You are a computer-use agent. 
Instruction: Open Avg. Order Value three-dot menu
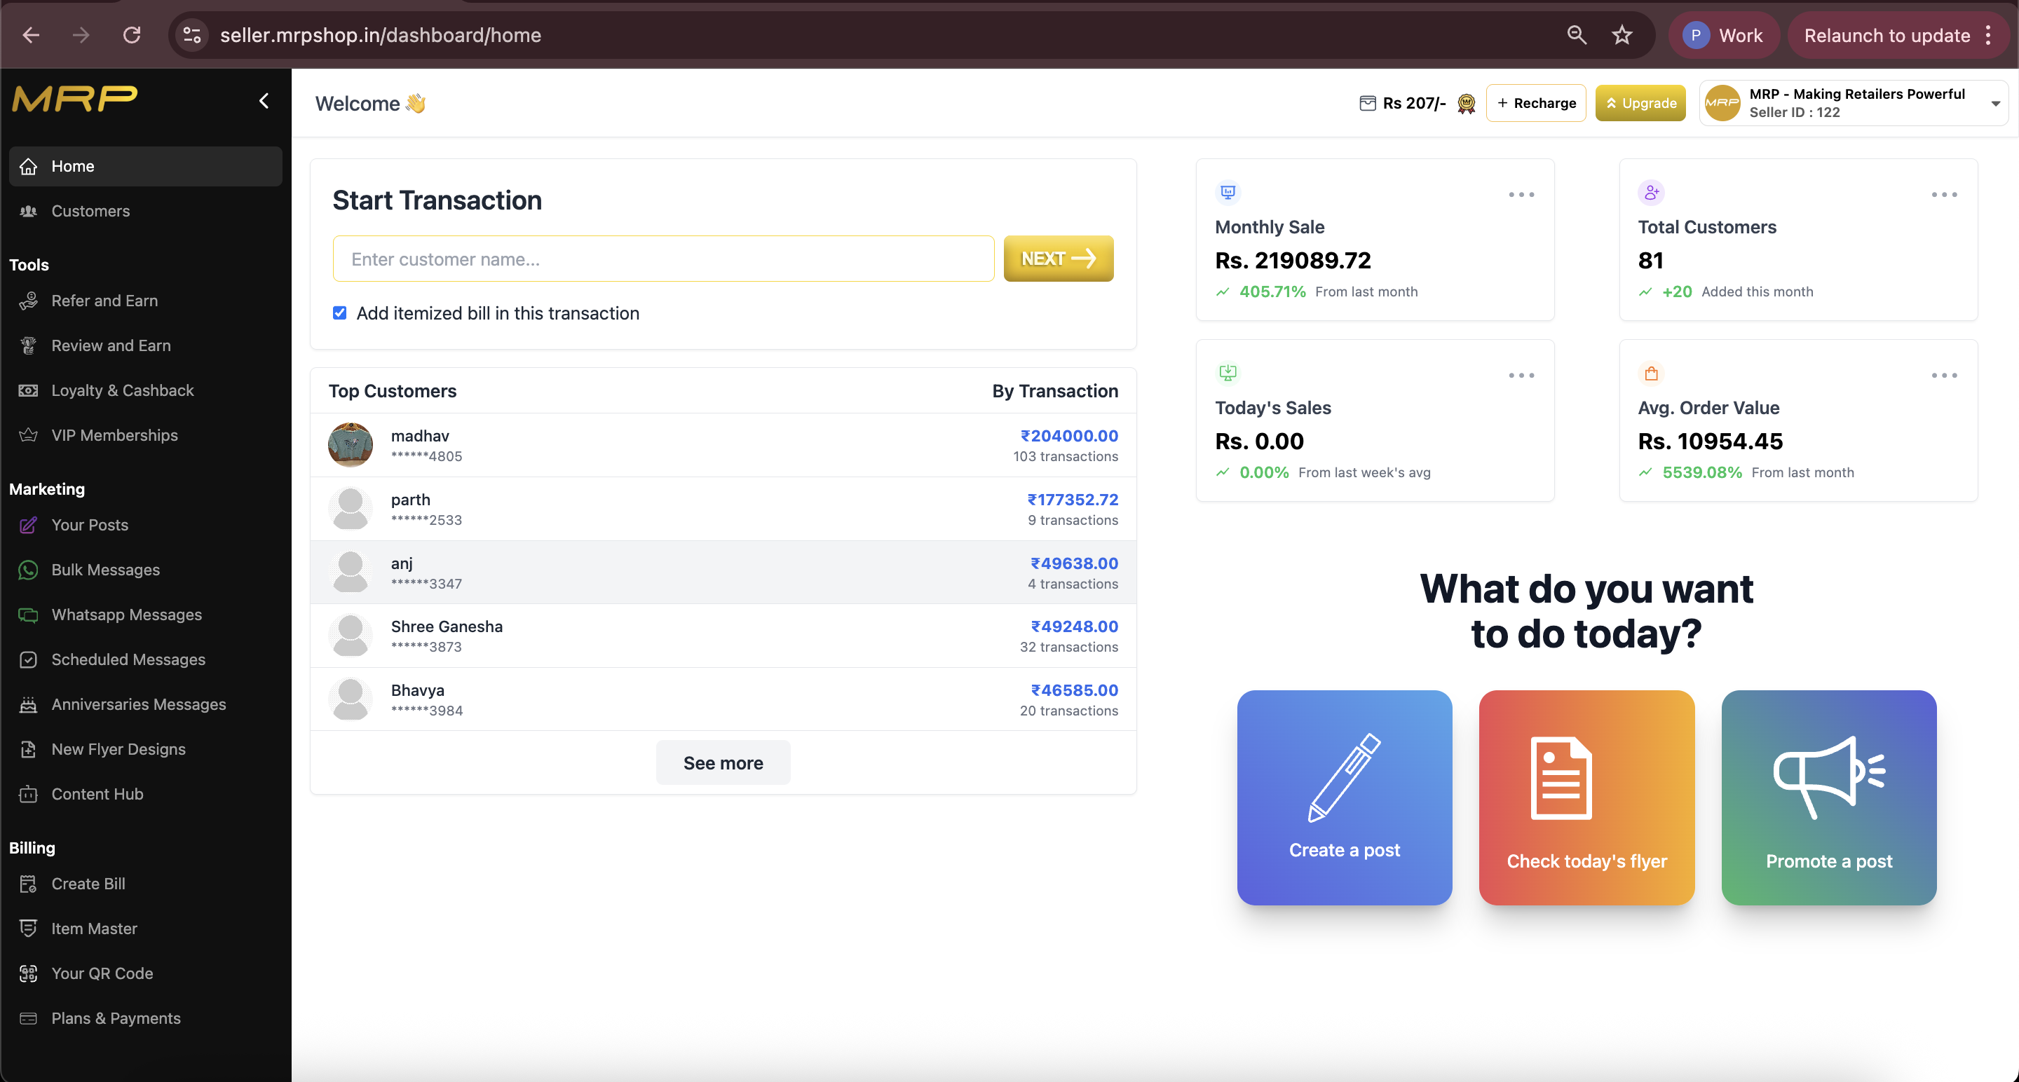click(1943, 376)
